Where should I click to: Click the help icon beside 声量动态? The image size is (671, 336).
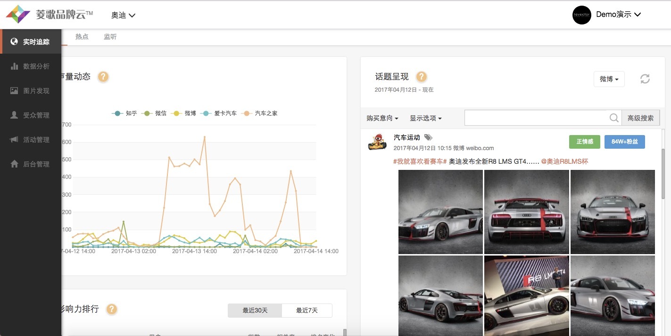pyautogui.click(x=103, y=77)
